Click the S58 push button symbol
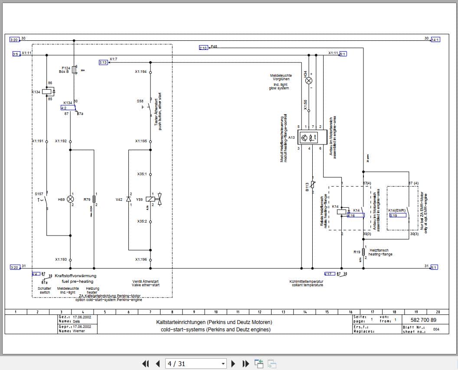Viewport: 458px width, 370px height. point(147,107)
